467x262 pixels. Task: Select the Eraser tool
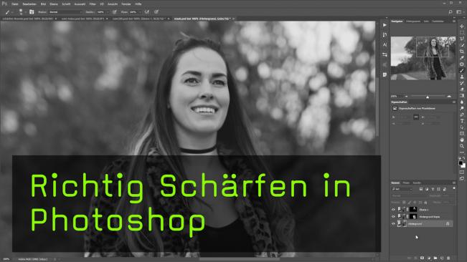(x=462, y=89)
